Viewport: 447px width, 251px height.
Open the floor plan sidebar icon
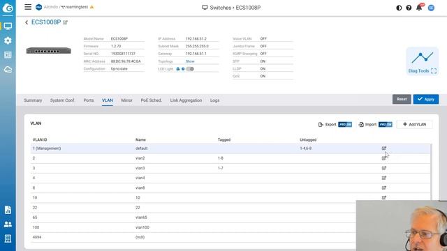(x=8, y=54)
